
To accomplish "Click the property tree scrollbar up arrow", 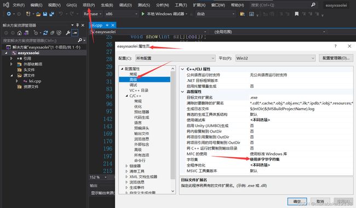I will (173, 68).
